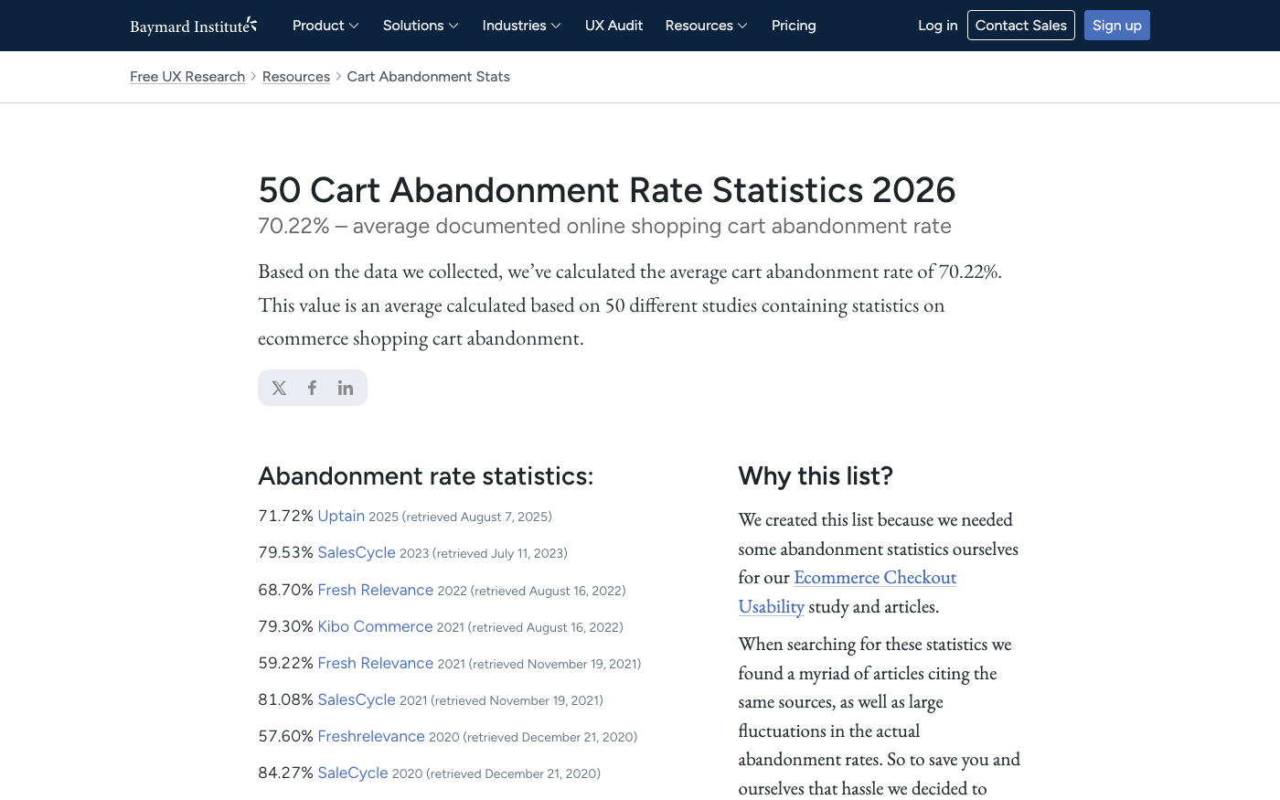Share page via LinkedIn icon
Image resolution: width=1280 pixels, height=800 pixels.
click(x=345, y=388)
